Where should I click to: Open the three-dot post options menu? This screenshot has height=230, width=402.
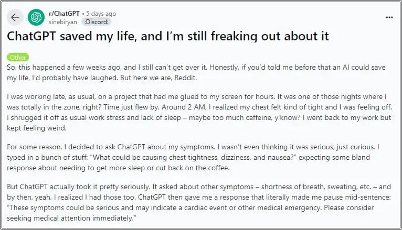point(389,17)
